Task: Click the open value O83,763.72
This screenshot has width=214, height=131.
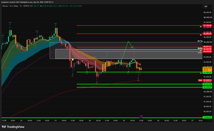Action: [35, 6]
